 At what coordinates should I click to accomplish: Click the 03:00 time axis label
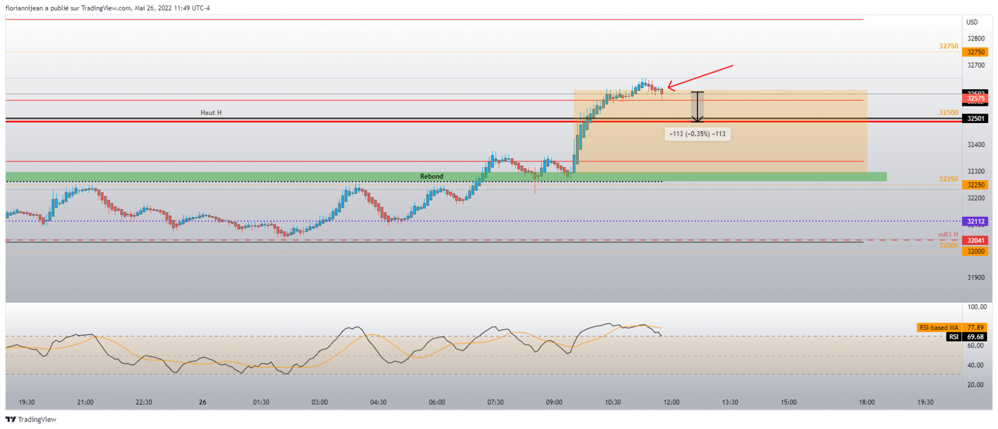[320, 402]
